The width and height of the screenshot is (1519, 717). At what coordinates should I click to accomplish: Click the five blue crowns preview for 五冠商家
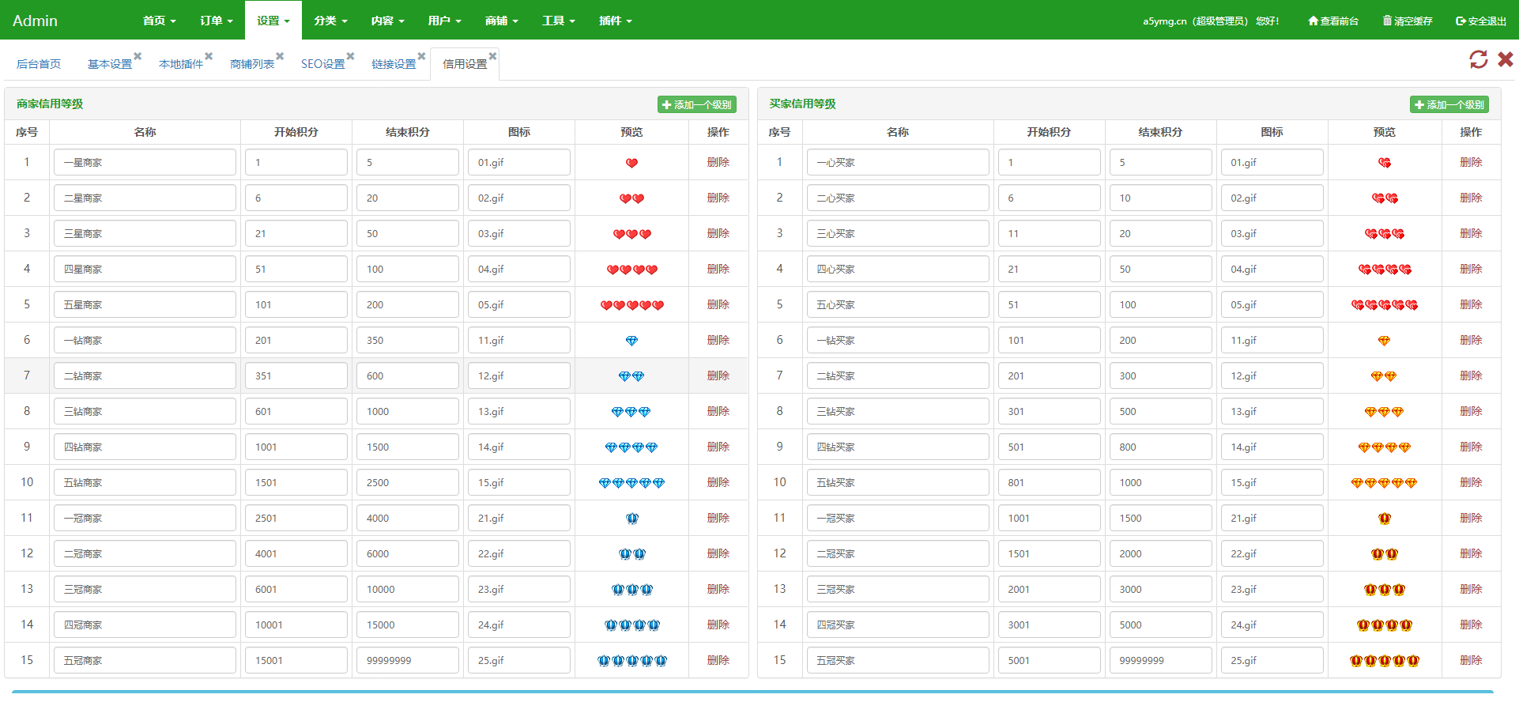(x=632, y=661)
